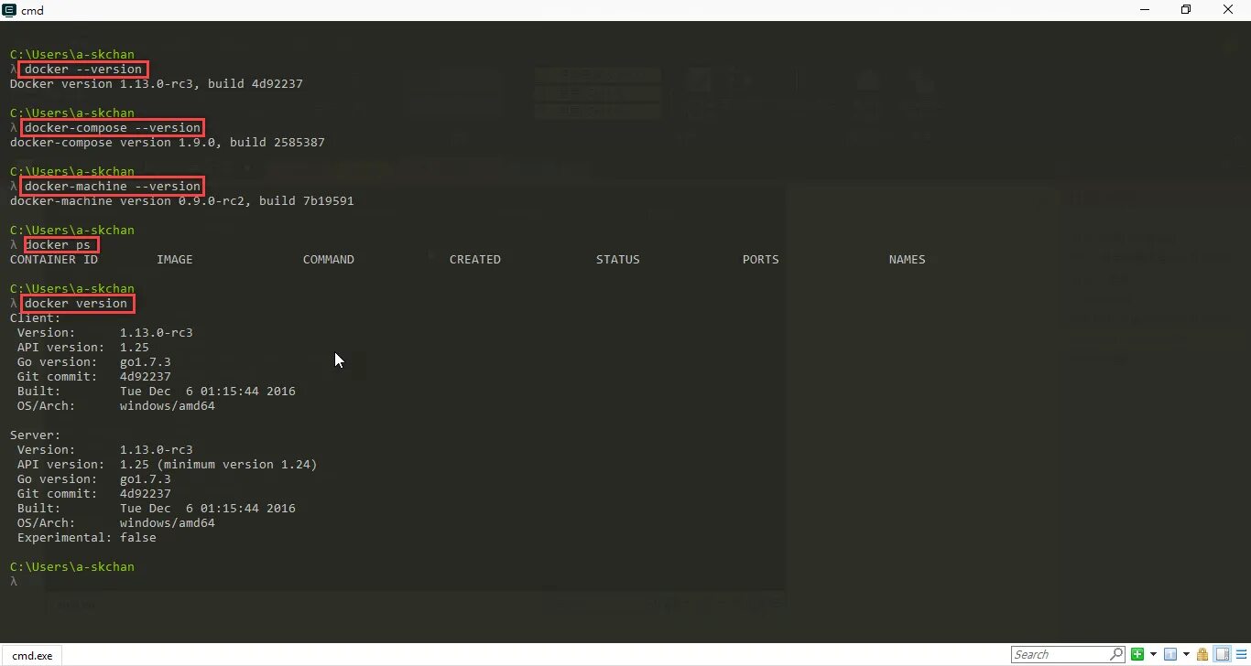Minimize the cmd window

[x=1145, y=10]
